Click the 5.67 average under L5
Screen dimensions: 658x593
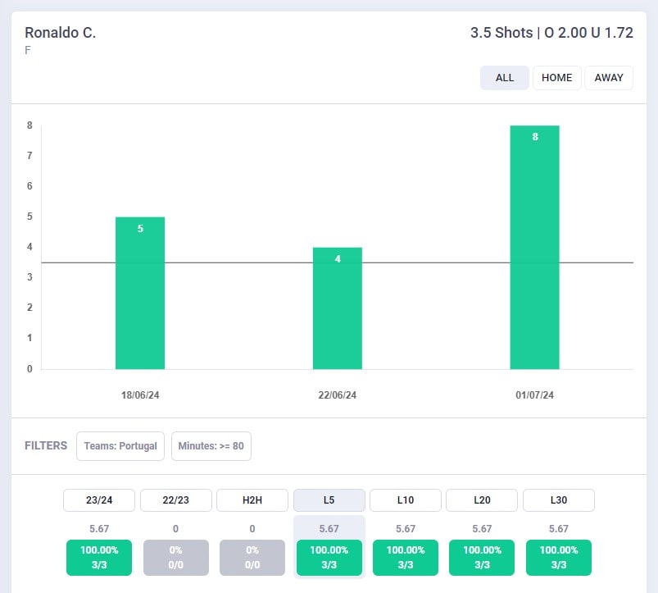[x=329, y=529]
